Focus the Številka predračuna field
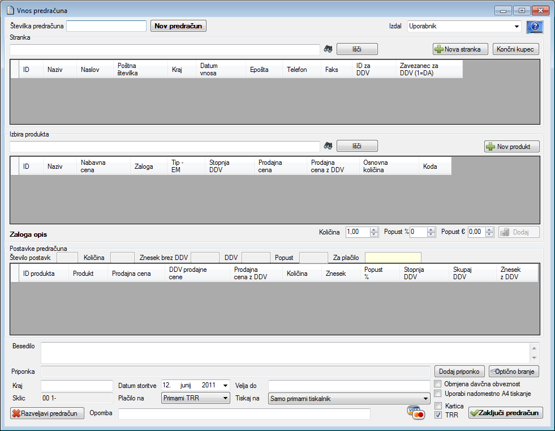Image resolution: width=555 pixels, height=431 pixels. coord(106,26)
